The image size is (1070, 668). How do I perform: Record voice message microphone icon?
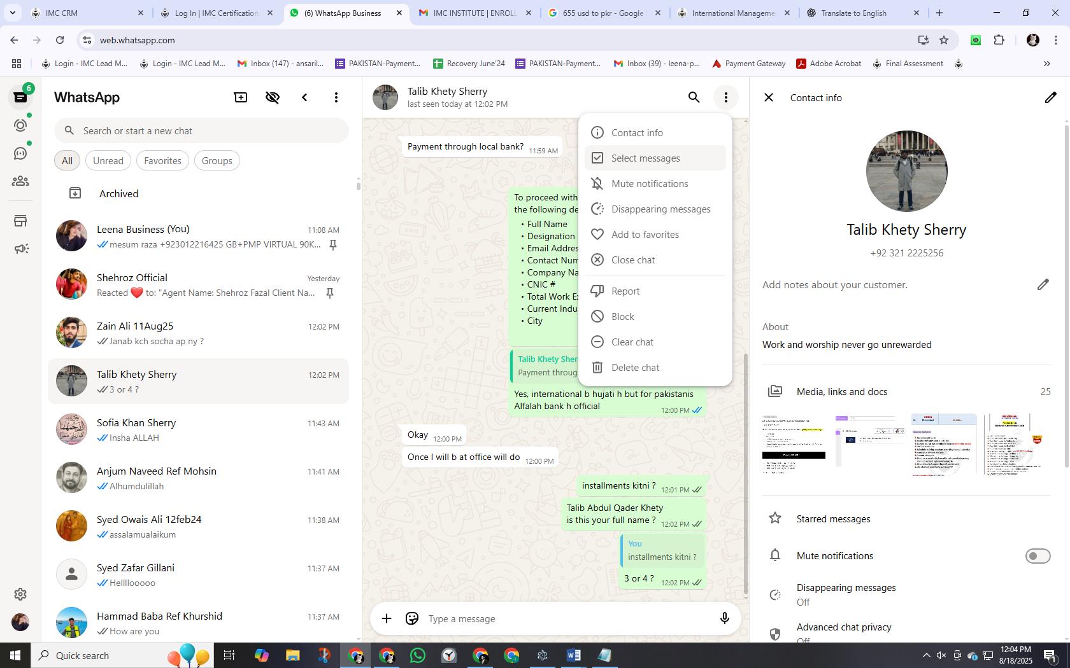[x=724, y=618]
